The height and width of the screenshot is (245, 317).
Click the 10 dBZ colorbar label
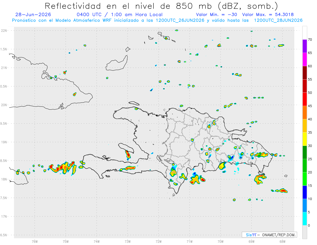(x=310, y=199)
